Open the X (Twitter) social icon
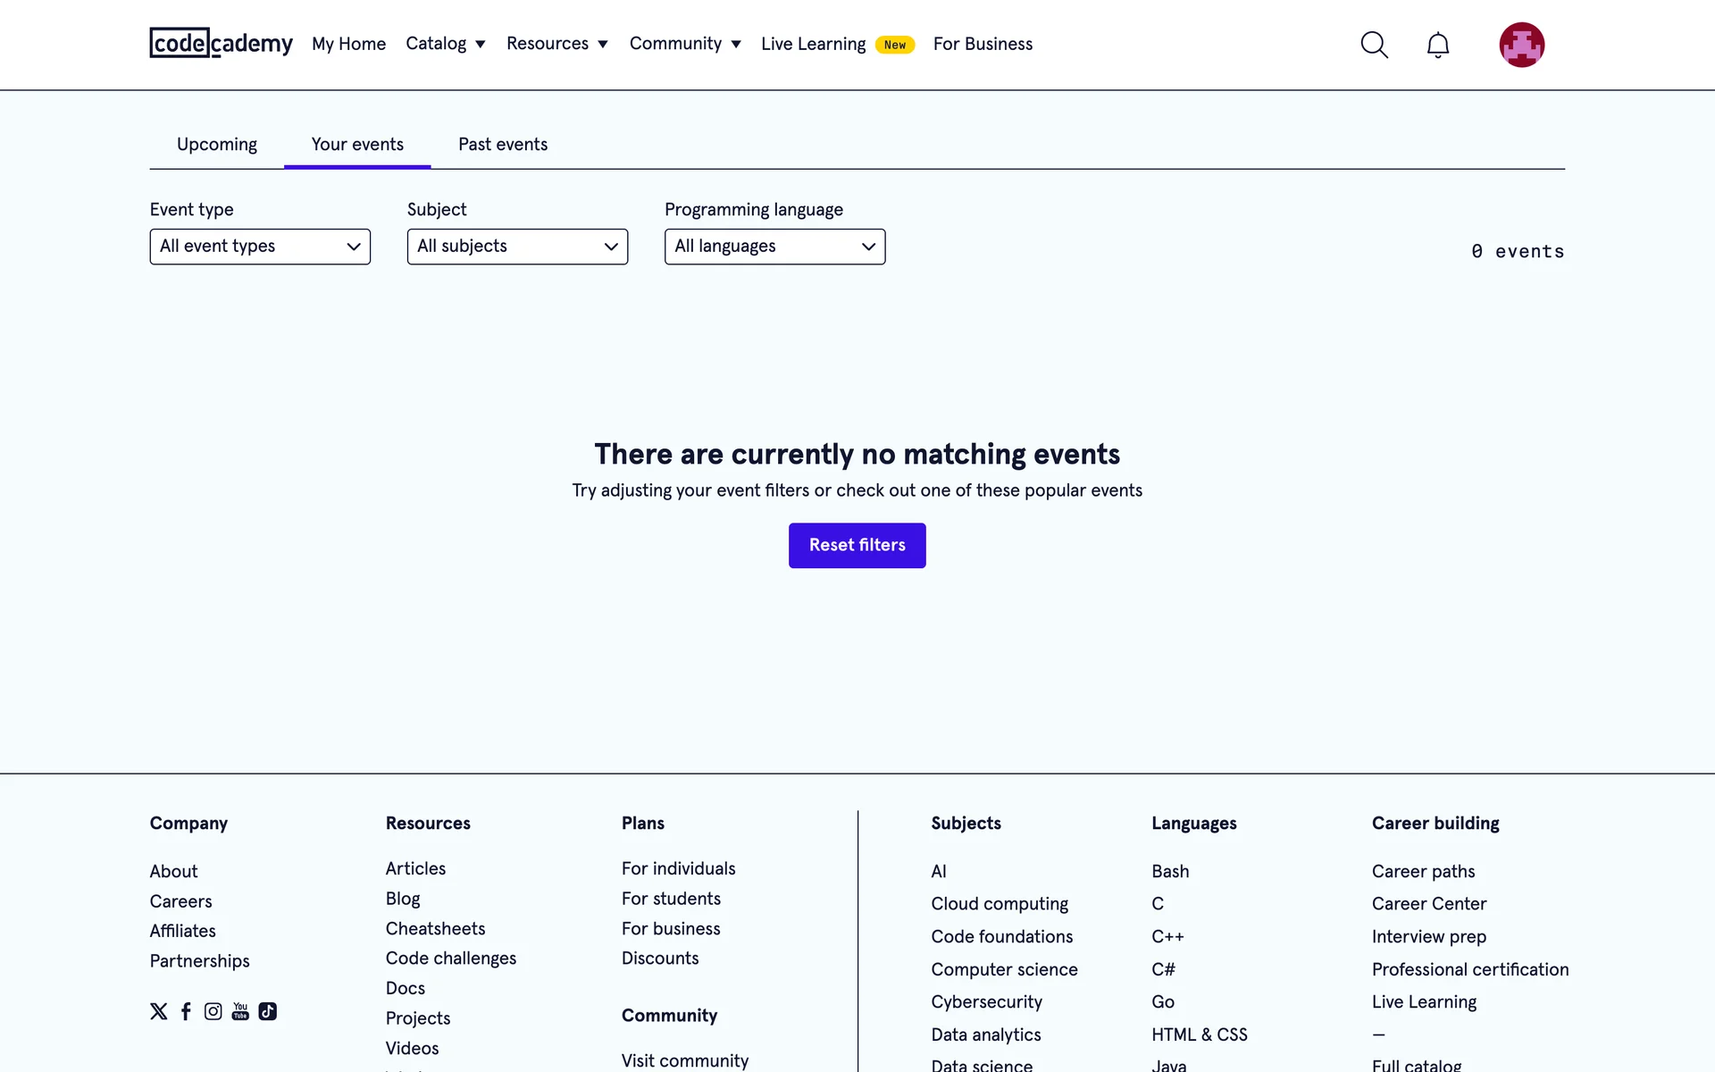The width and height of the screenshot is (1715, 1072). (x=159, y=1011)
